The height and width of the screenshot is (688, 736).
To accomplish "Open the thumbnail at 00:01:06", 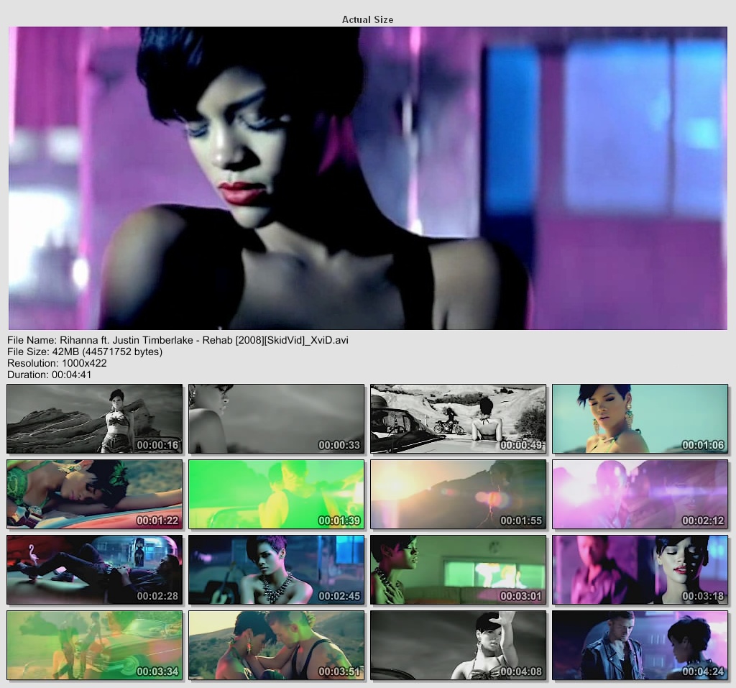I will [x=640, y=419].
